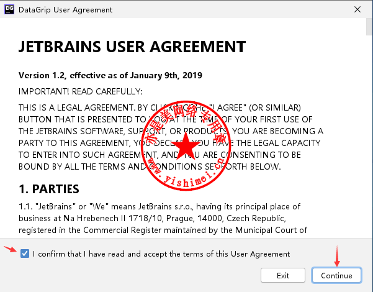Click the '1. PARTIES' section heading
The image size is (373, 292).
(x=49, y=189)
